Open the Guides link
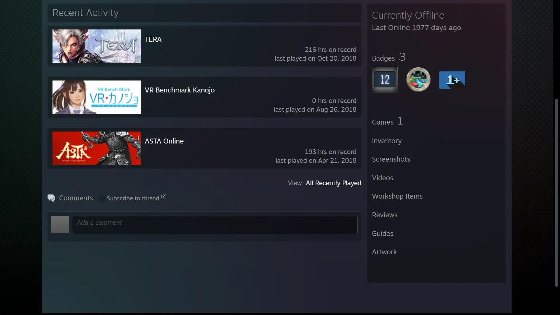 [382, 233]
